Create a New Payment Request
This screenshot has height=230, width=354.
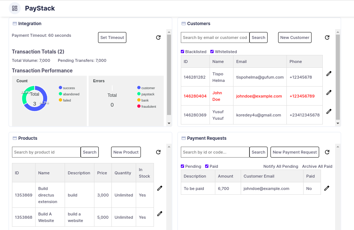coord(294,152)
